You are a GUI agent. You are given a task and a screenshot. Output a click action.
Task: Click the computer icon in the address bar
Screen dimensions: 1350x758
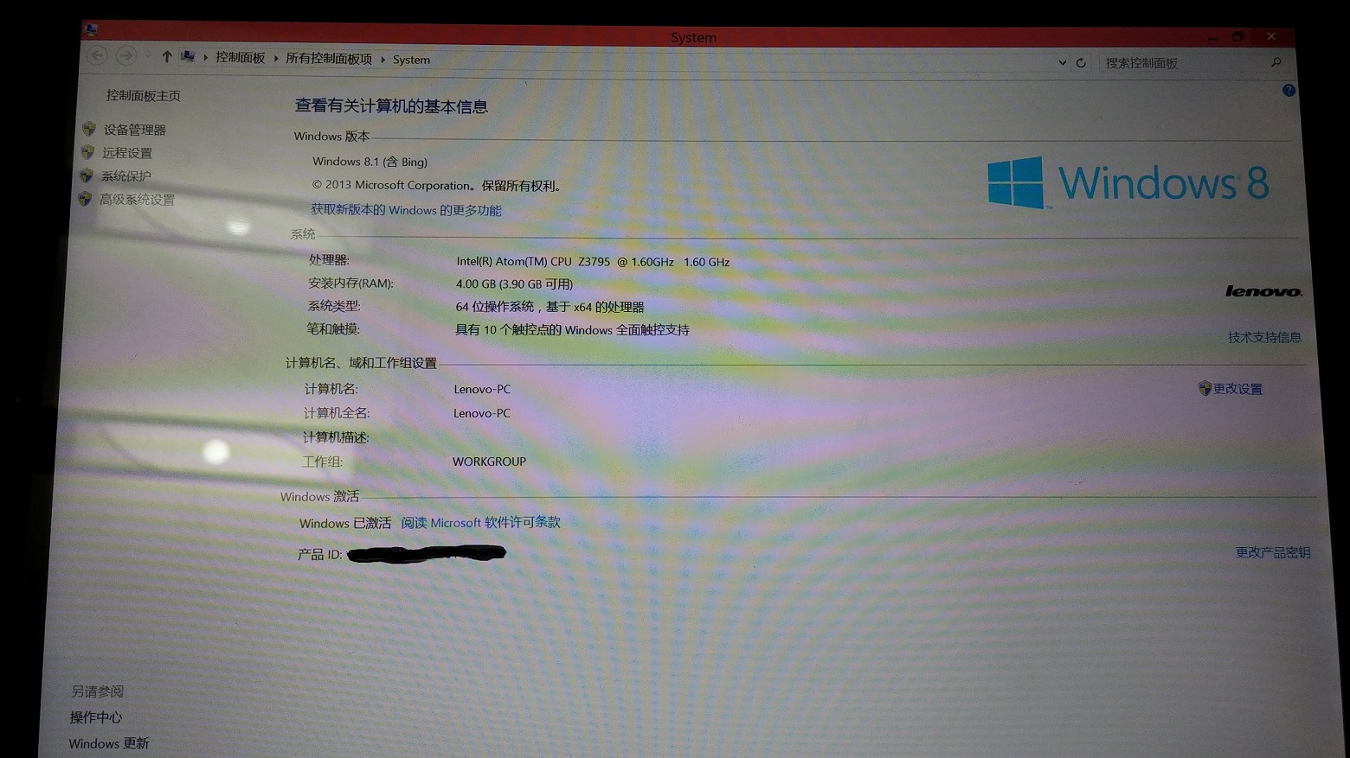(188, 56)
